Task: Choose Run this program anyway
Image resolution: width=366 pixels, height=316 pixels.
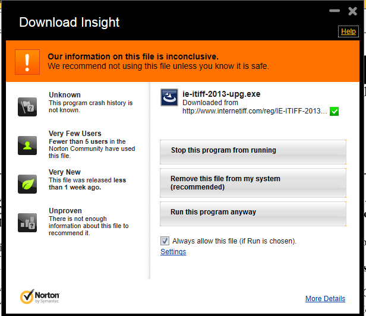Action: tap(253, 214)
